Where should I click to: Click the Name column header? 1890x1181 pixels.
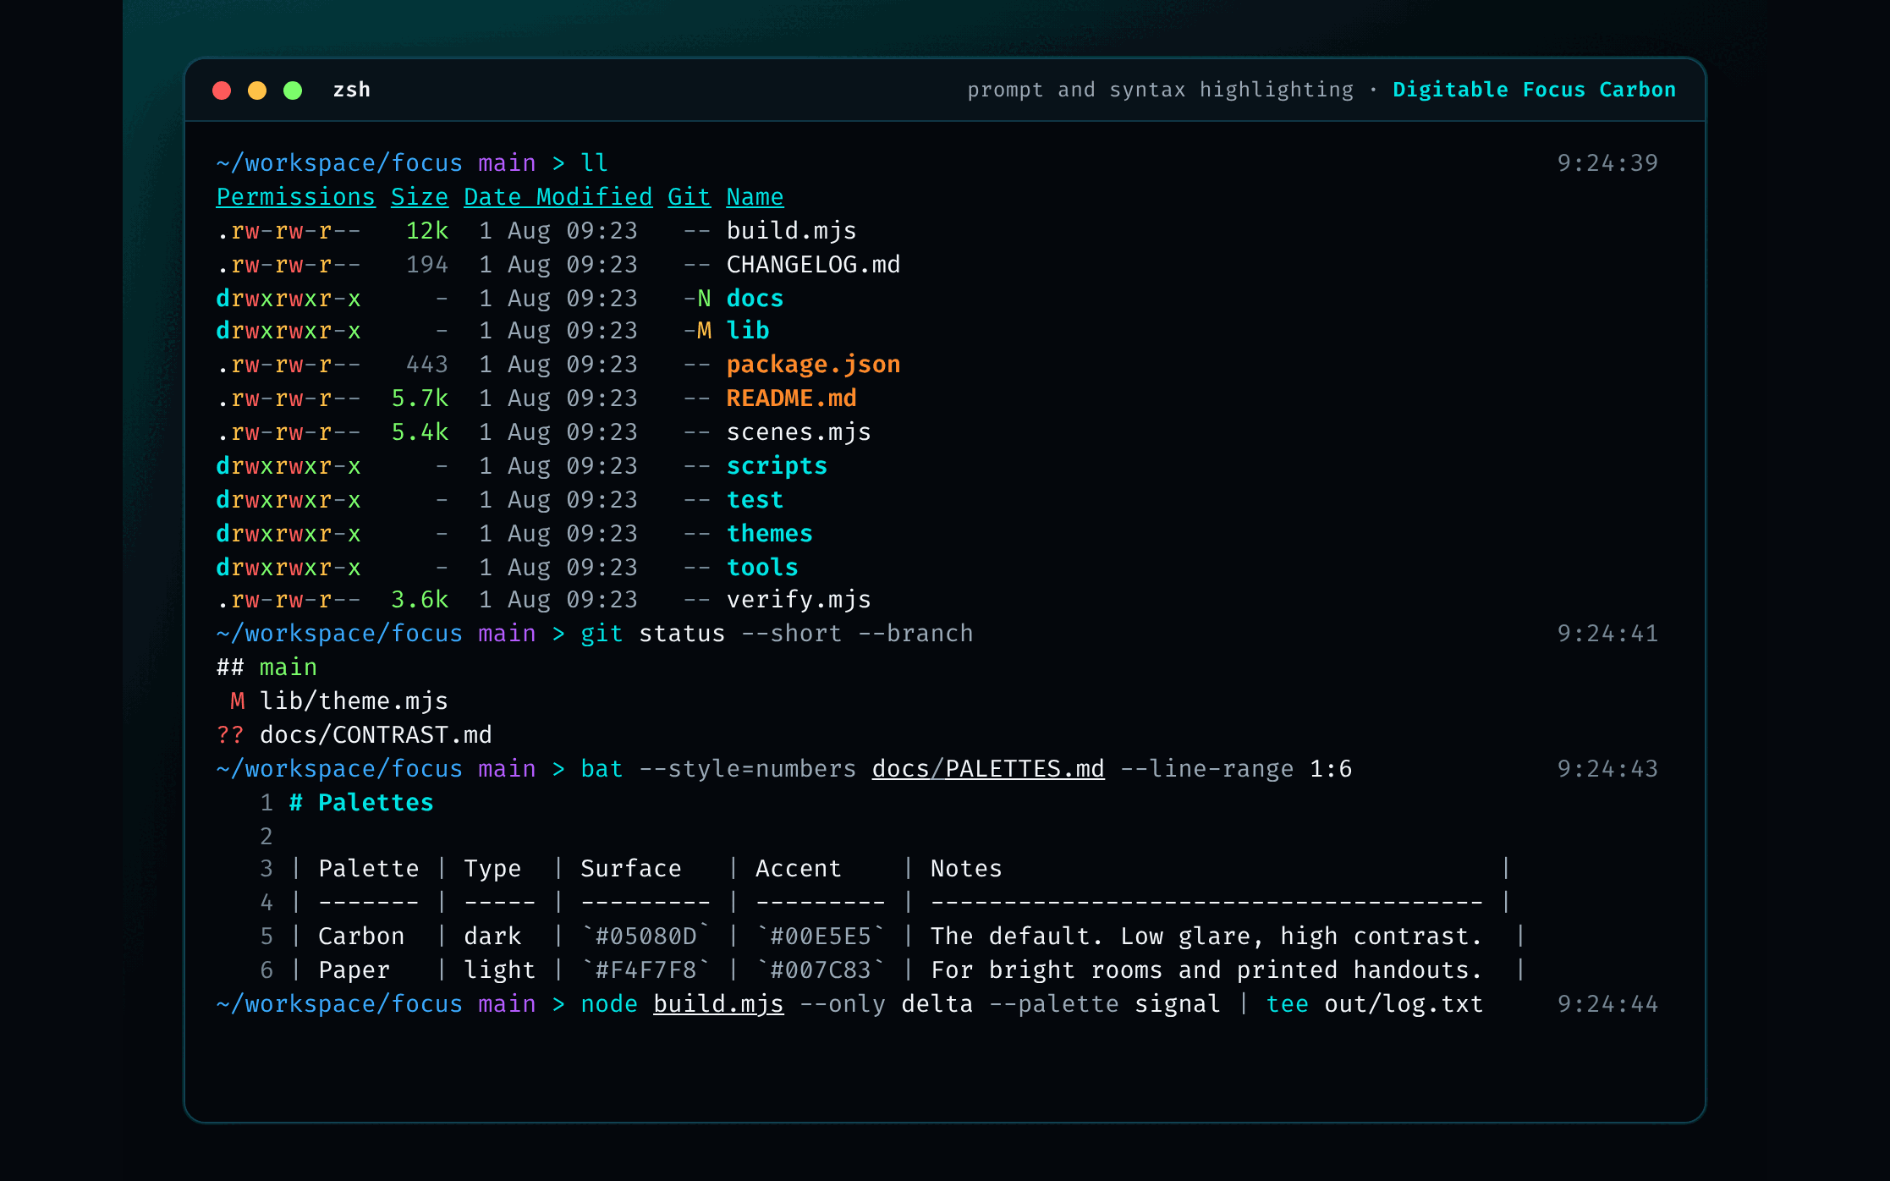(x=755, y=197)
